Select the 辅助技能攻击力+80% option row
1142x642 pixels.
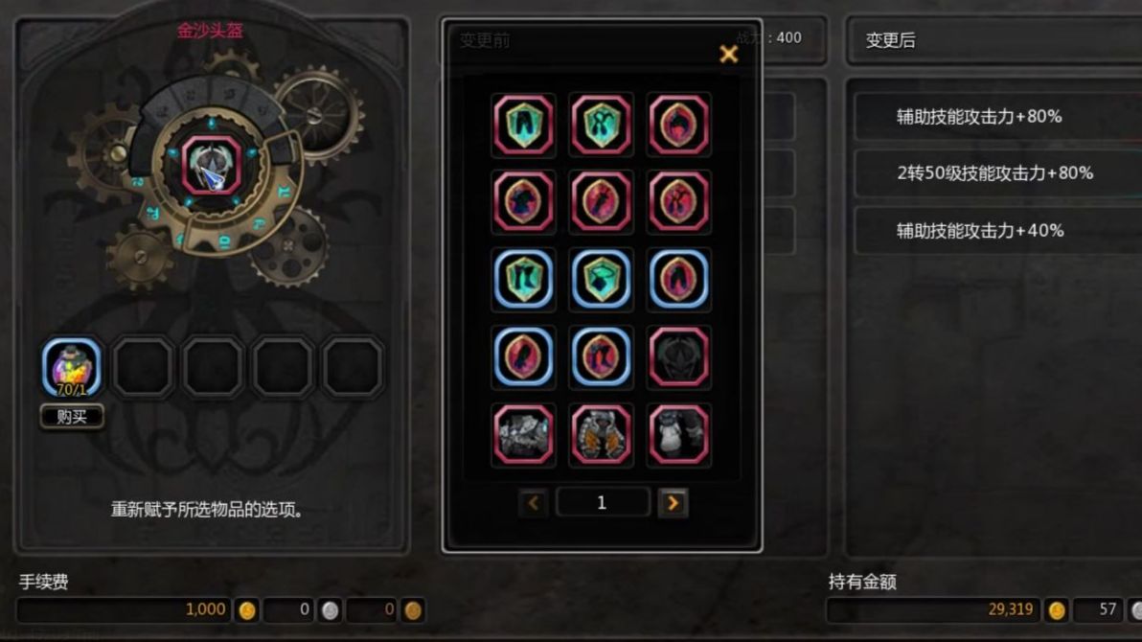tap(997, 117)
